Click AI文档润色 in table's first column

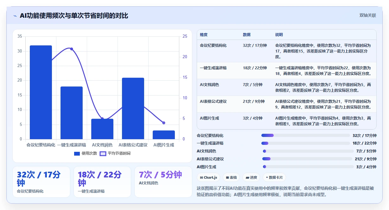(x=209, y=85)
